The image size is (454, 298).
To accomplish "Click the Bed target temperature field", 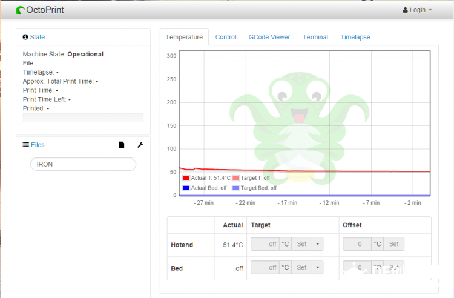I will [x=265, y=267].
